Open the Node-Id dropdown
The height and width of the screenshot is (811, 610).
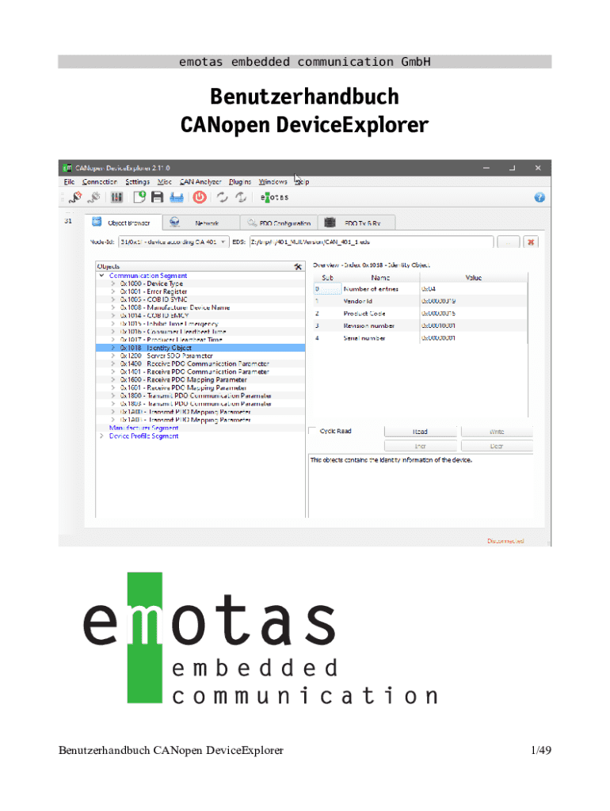click(173, 242)
